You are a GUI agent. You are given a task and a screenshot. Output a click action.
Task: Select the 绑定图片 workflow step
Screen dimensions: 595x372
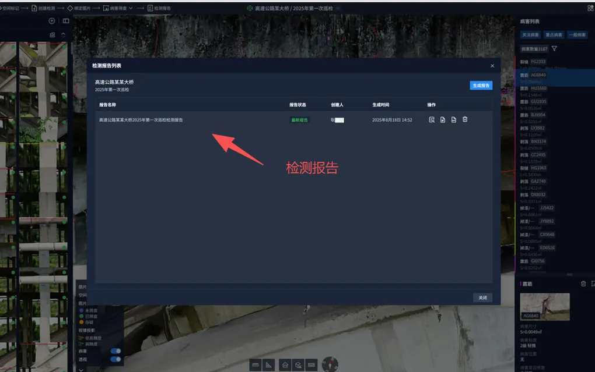click(79, 8)
